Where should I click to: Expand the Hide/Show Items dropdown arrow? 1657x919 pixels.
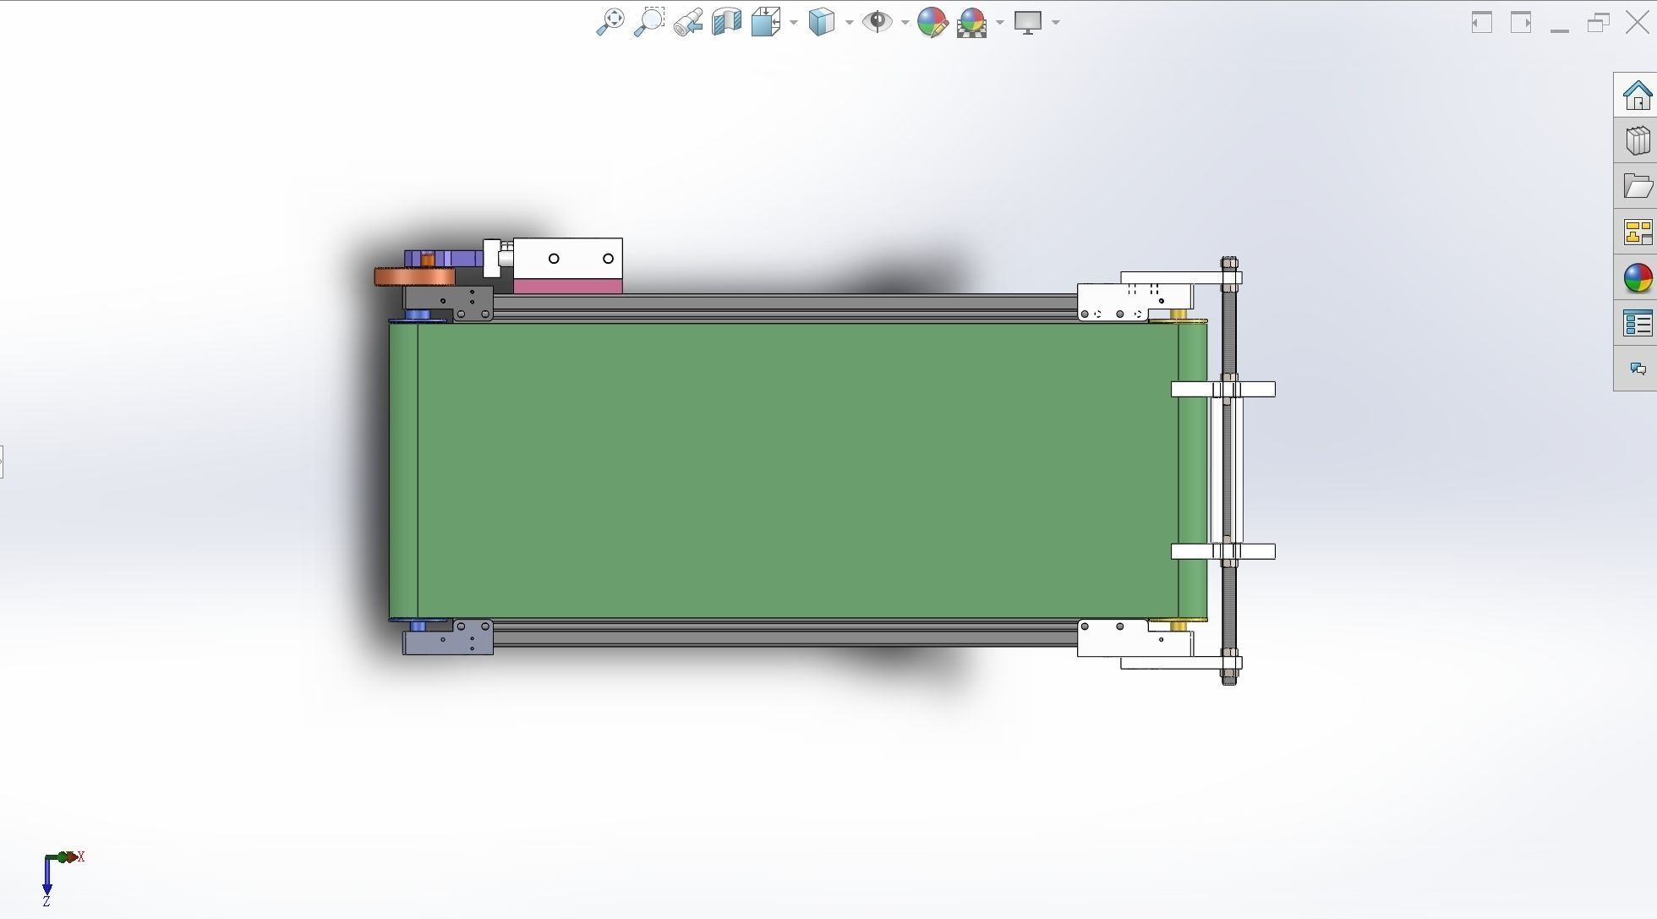pyautogui.click(x=905, y=23)
